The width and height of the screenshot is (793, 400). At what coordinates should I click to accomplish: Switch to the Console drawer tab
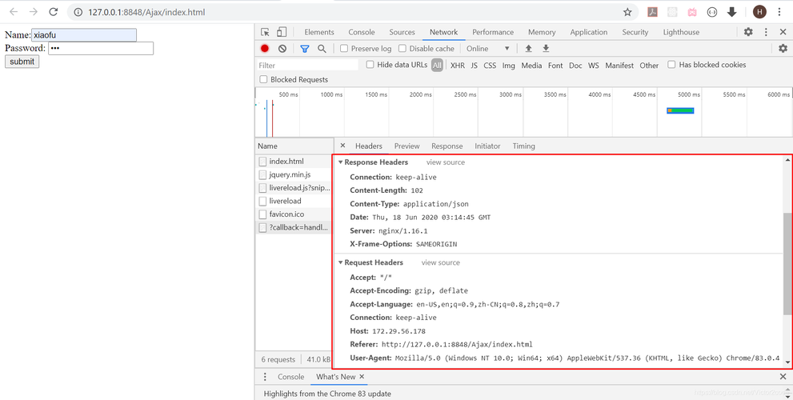(x=290, y=377)
